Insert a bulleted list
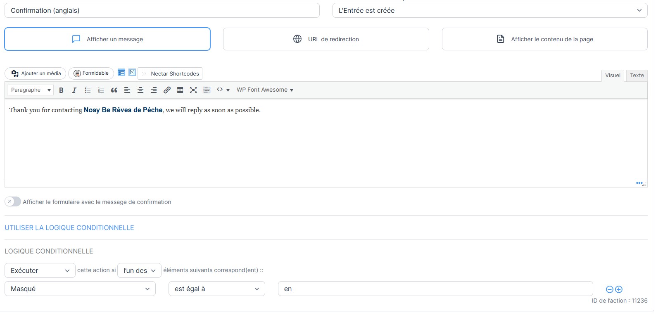Viewport: 658px width, 315px height. (88, 90)
